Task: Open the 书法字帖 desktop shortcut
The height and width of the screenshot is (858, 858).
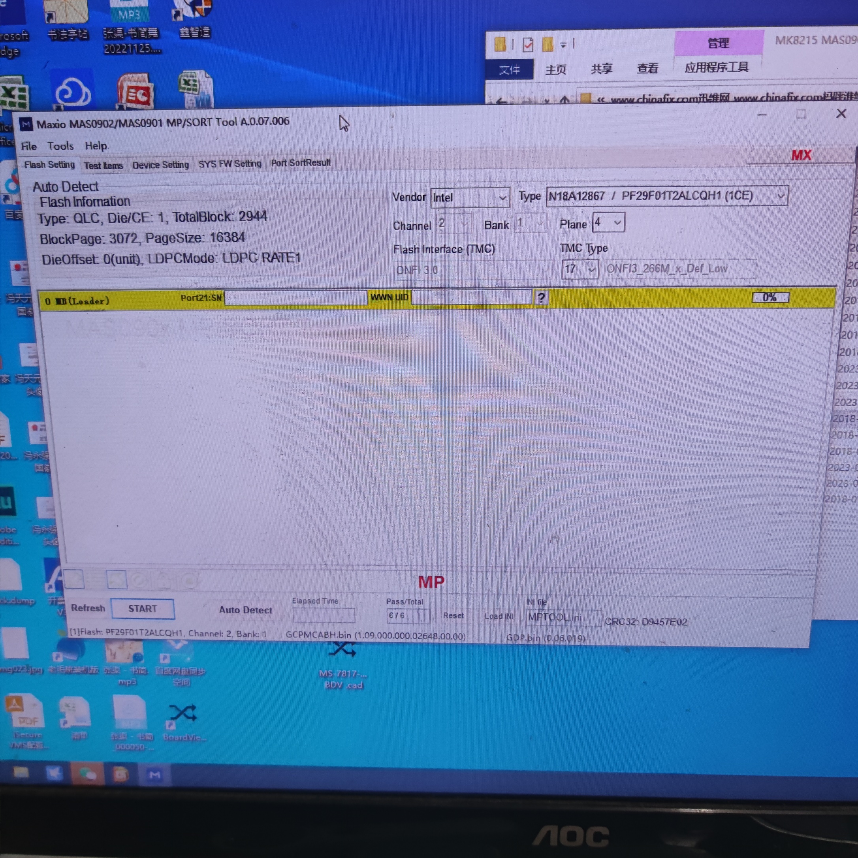Action: pos(67,20)
